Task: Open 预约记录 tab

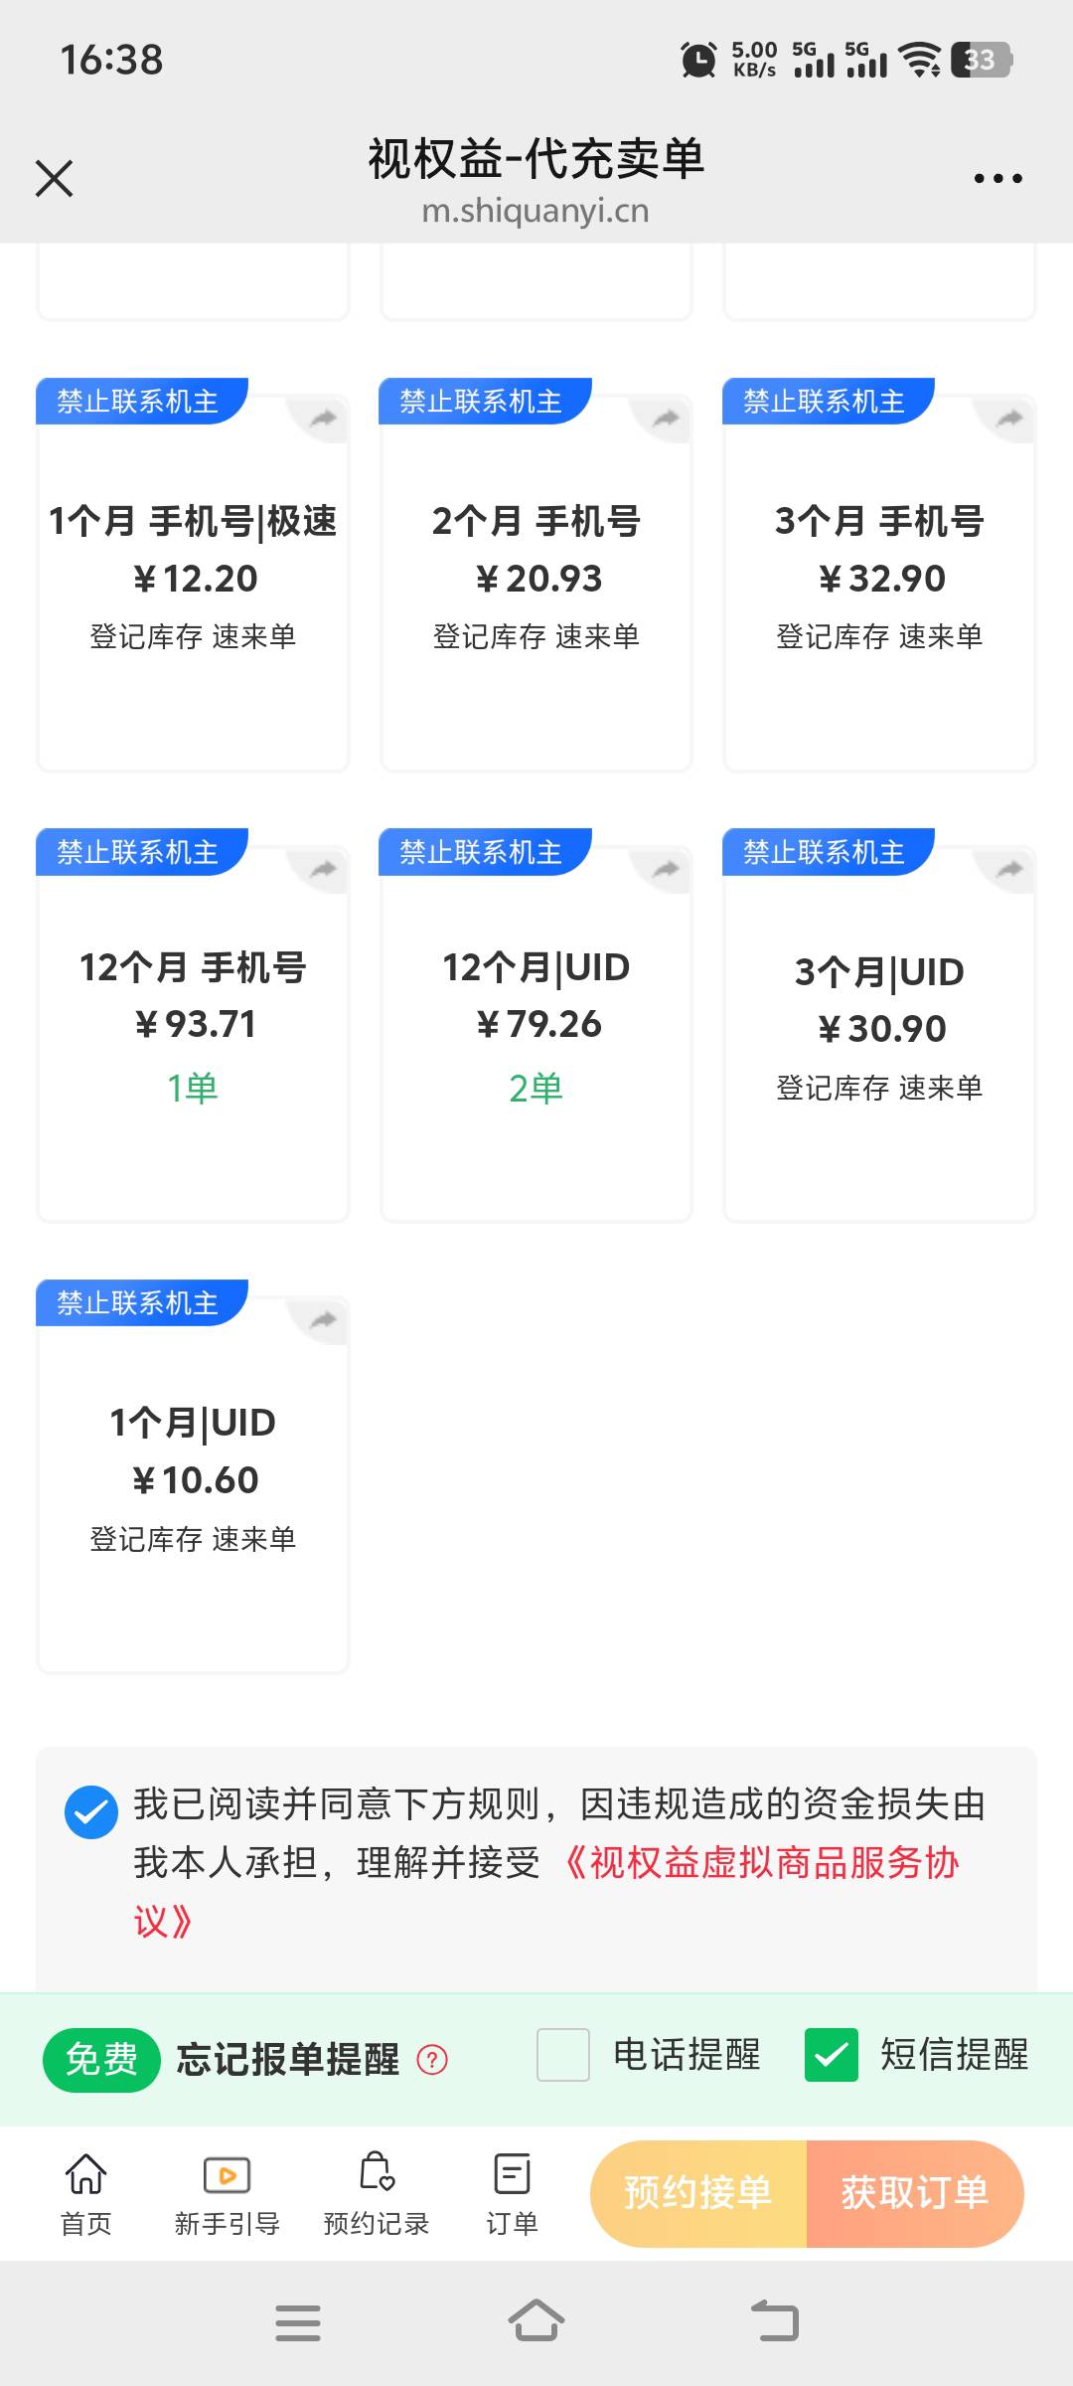Action: coord(377,2194)
